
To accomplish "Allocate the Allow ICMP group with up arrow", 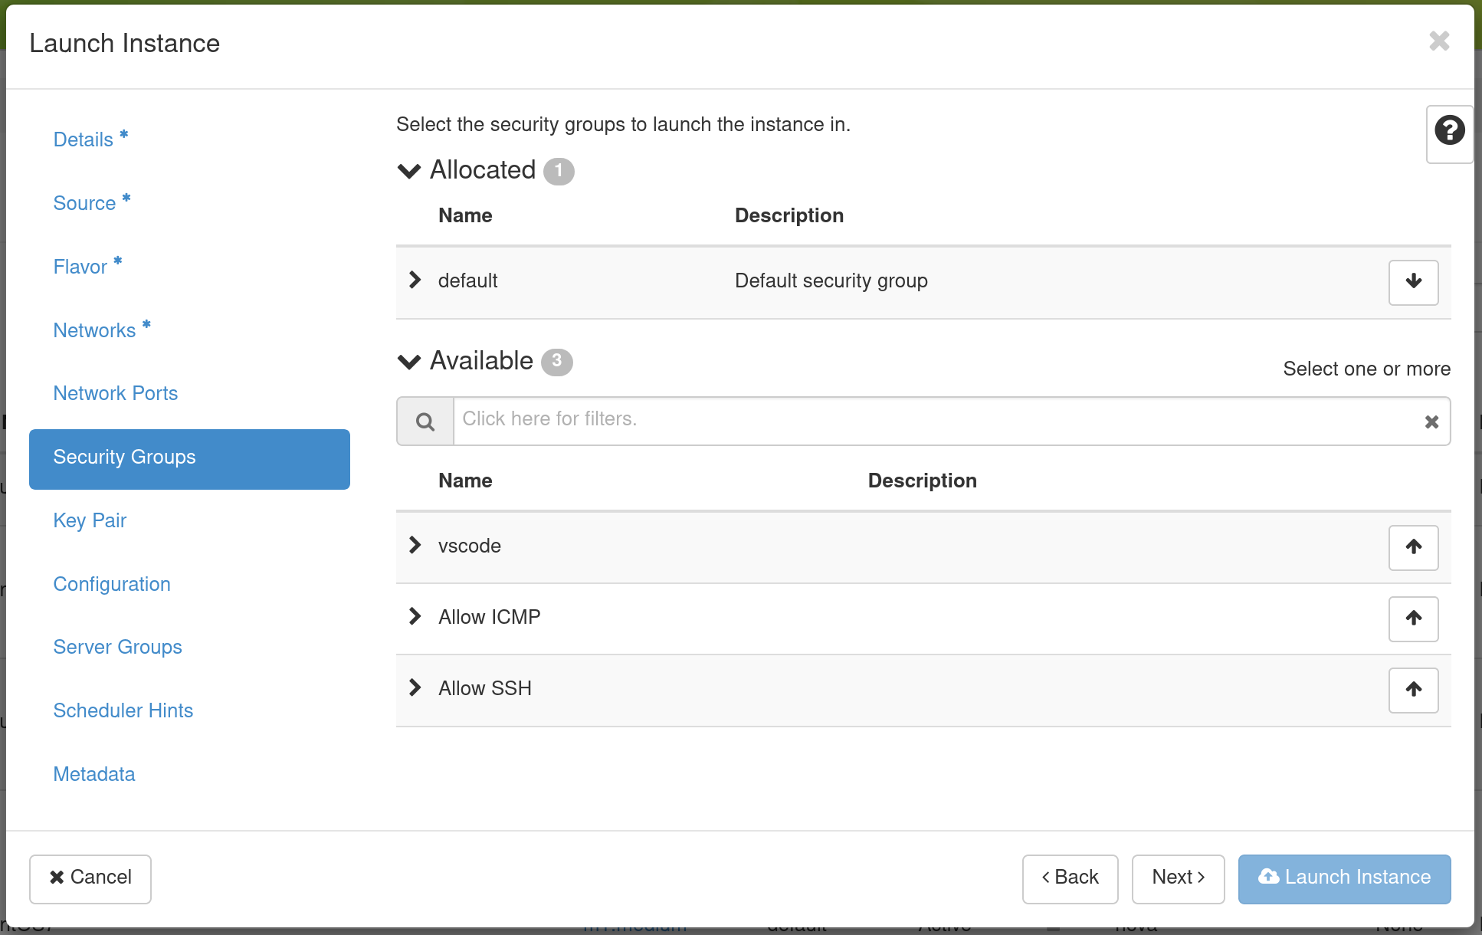I will pyautogui.click(x=1413, y=618).
